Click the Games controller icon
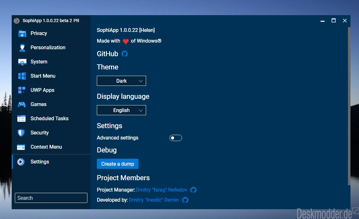359x219 pixels. [x=22, y=104]
